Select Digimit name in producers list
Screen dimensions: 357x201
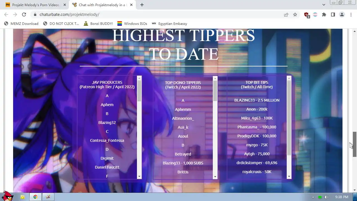pyautogui.click(x=107, y=158)
